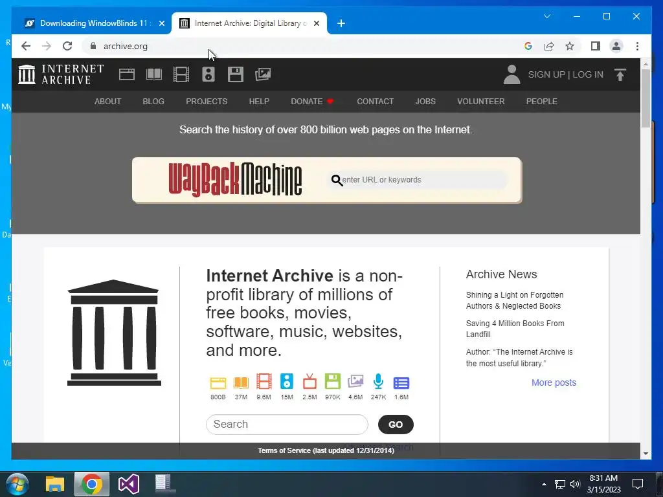Click the orange books icon labeled 37M
Image resolution: width=663 pixels, height=497 pixels.
241,382
